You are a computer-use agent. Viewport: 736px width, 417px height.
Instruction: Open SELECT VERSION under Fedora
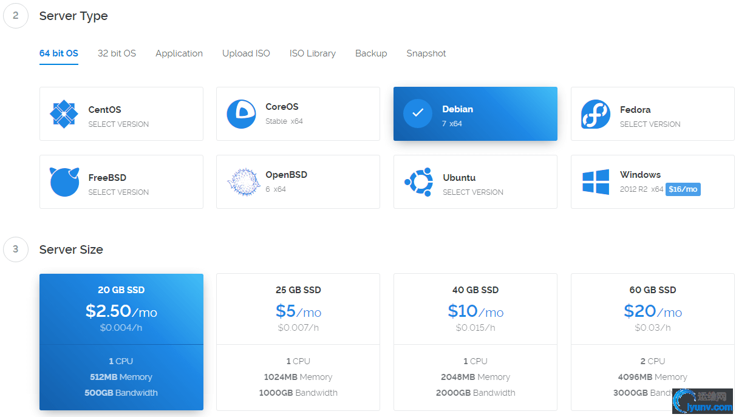(x=650, y=124)
